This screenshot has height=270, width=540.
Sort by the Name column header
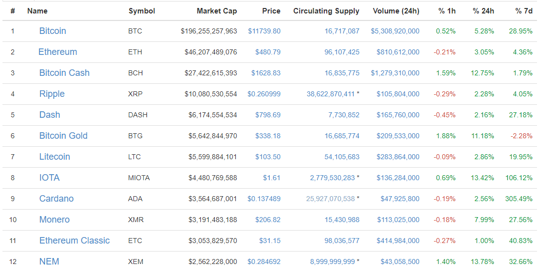click(37, 11)
